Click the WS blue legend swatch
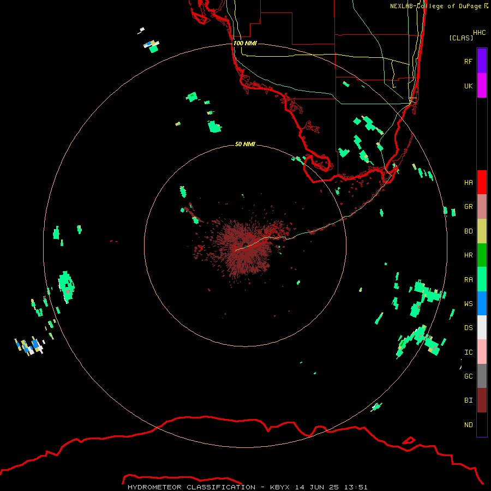The width and height of the screenshot is (491, 491). click(x=482, y=303)
